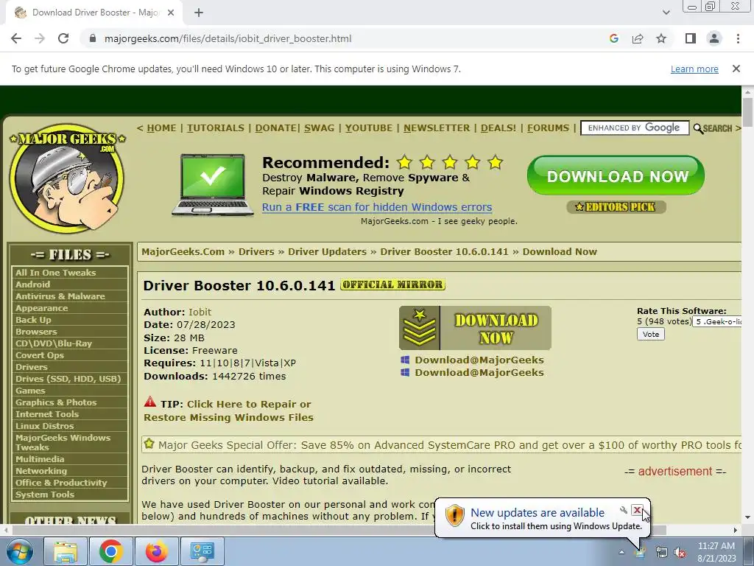Click the padlock site info icon
The image size is (754, 566).
pyautogui.click(x=93, y=38)
